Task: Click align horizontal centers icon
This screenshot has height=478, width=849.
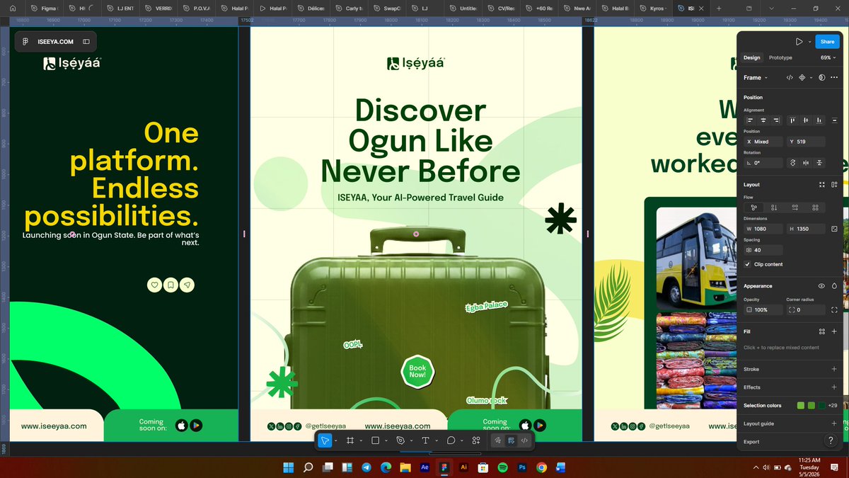Action: click(763, 120)
